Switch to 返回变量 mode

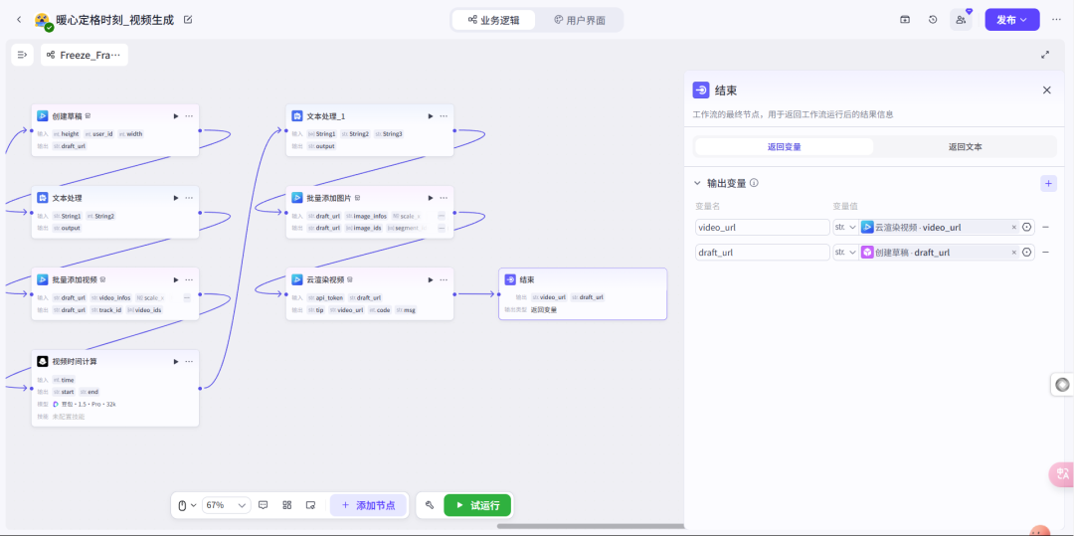click(x=784, y=146)
